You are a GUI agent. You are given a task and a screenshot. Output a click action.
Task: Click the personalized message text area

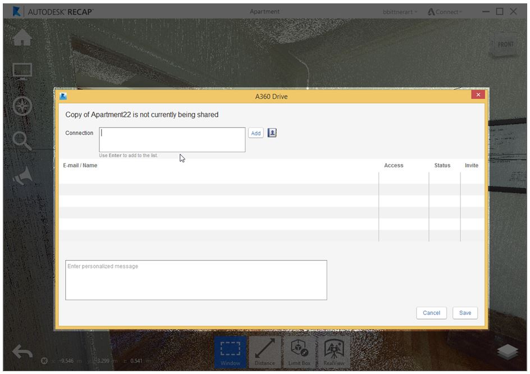tap(196, 280)
